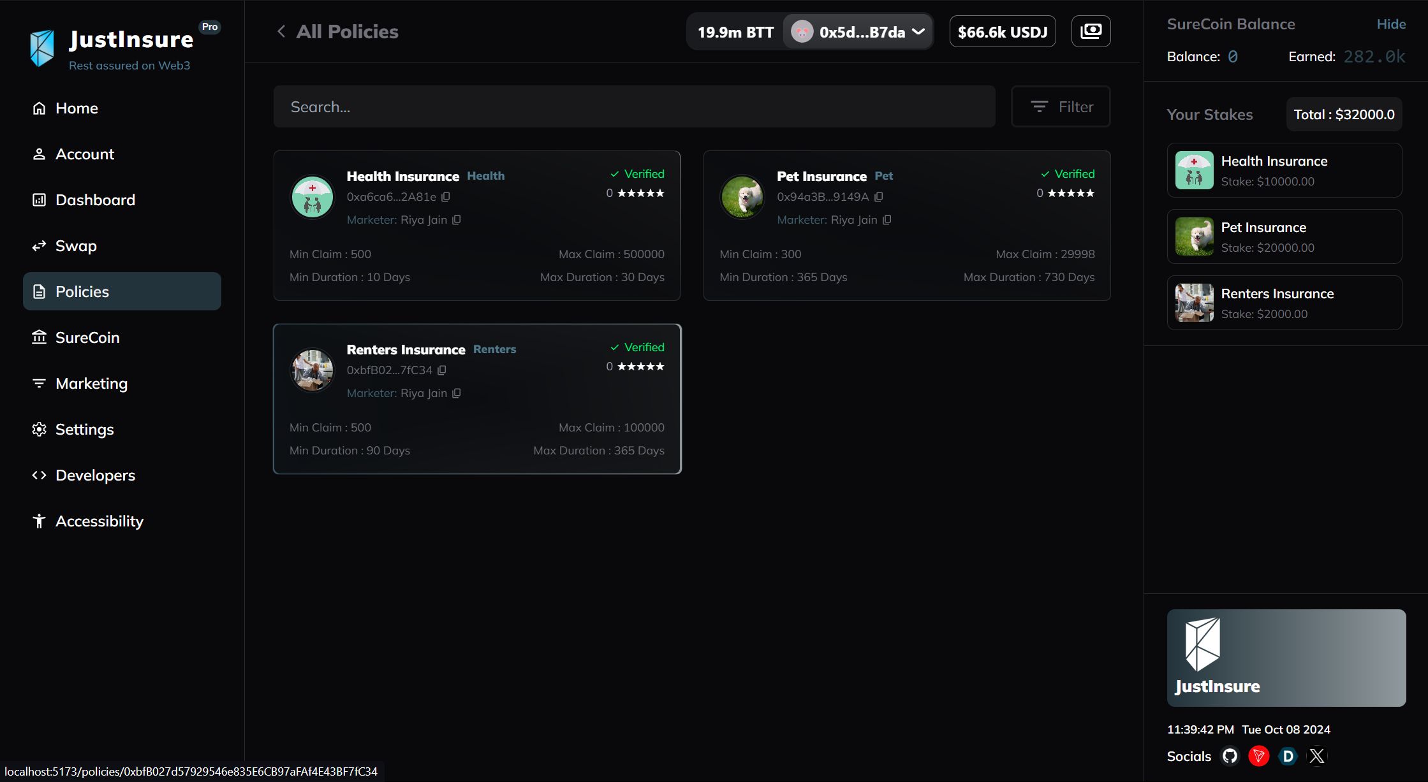The height and width of the screenshot is (782, 1428).
Task: Open Pet Insurance stake entry
Action: (x=1284, y=236)
